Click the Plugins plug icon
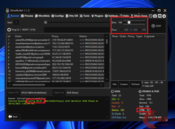The height and width of the screenshot is (129, 175). point(93,16)
